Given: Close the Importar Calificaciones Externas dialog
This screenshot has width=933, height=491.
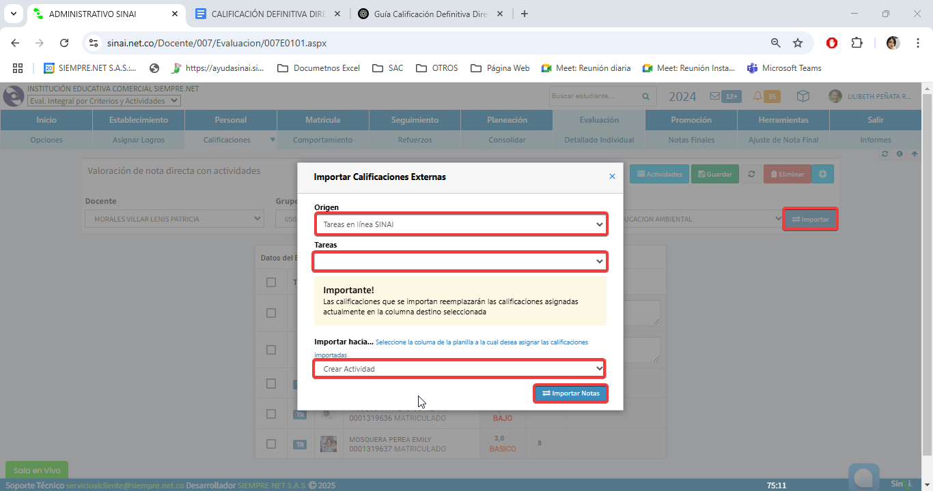Looking at the screenshot, I should click(612, 177).
